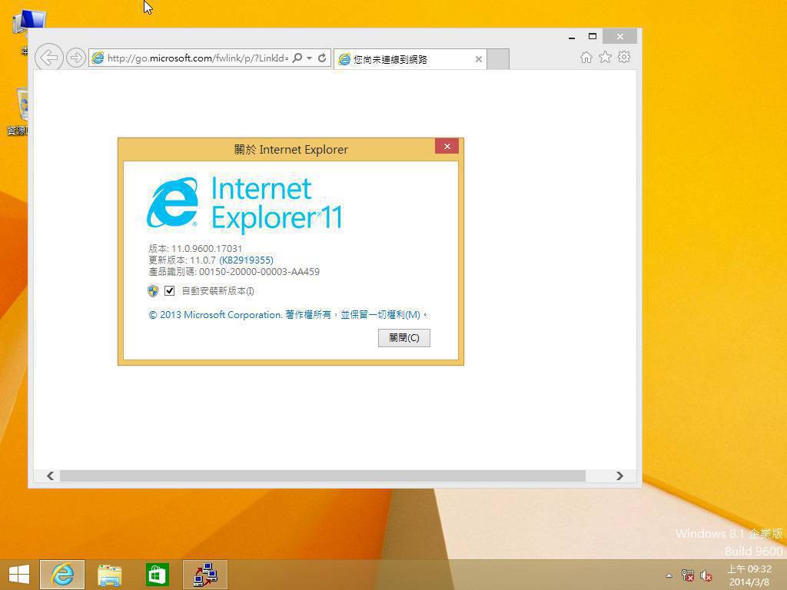Select the 您尚未連線到網路 tab

click(410, 59)
